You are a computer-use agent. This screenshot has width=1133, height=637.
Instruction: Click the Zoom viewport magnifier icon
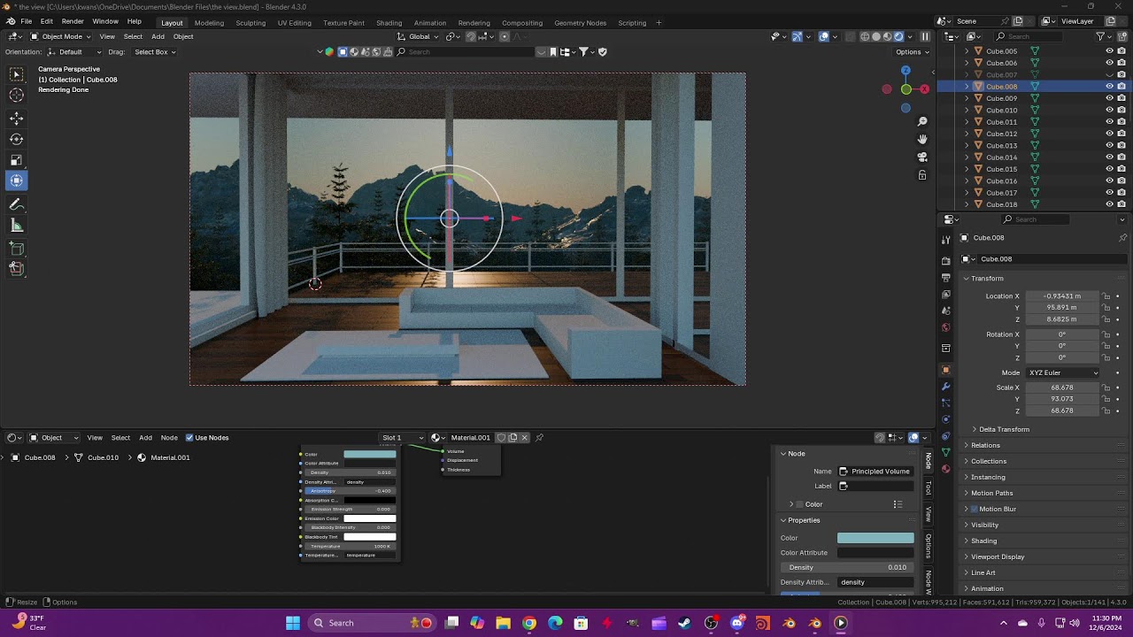(922, 121)
